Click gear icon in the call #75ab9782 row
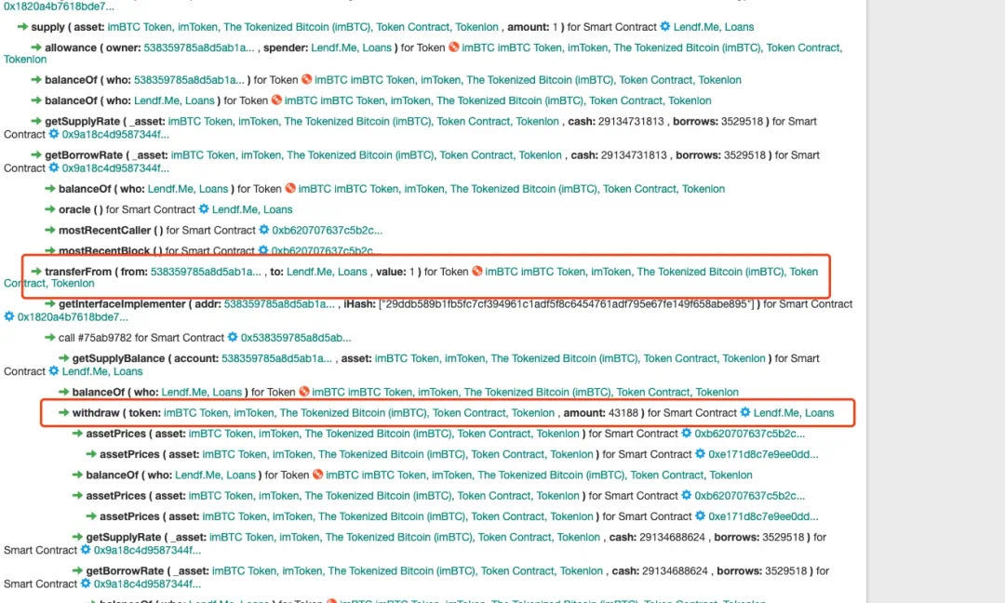1005x603 pixels. pos(233,337)
